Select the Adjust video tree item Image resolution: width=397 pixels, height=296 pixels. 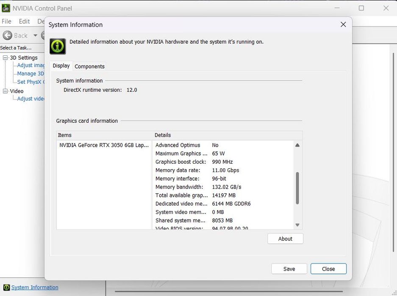pyautogui.click(x=31, y=99)
